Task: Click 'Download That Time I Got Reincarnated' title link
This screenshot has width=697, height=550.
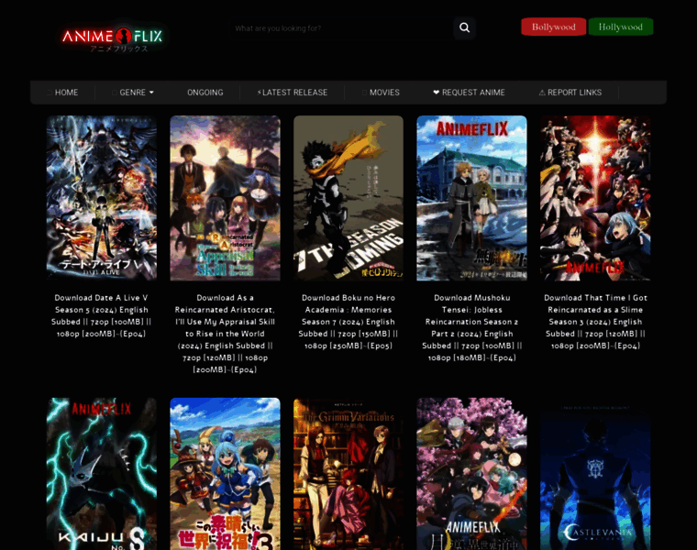Action: (595, 322)
